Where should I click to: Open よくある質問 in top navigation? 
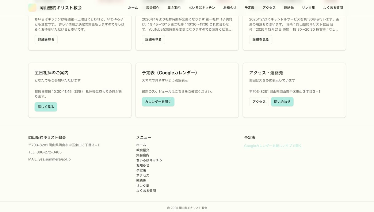333,8
